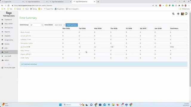Open Microsoft Teams from the taskbar
The width and height of the screenshot is (191, 107).
point(127,105)
